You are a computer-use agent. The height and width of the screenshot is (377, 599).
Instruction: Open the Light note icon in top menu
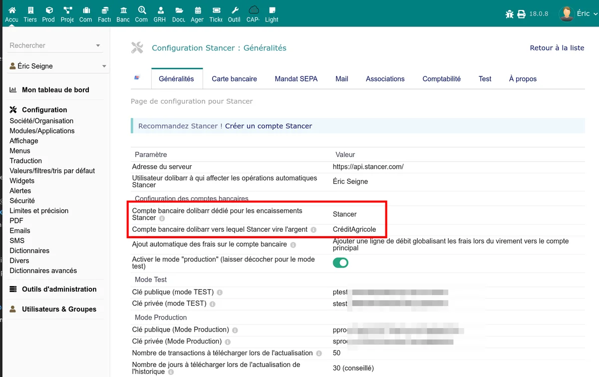pyautogui.click(x=272, y=10)
